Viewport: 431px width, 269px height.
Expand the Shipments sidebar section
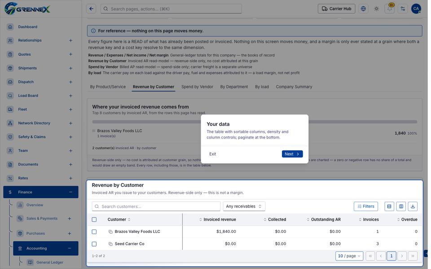70,68
